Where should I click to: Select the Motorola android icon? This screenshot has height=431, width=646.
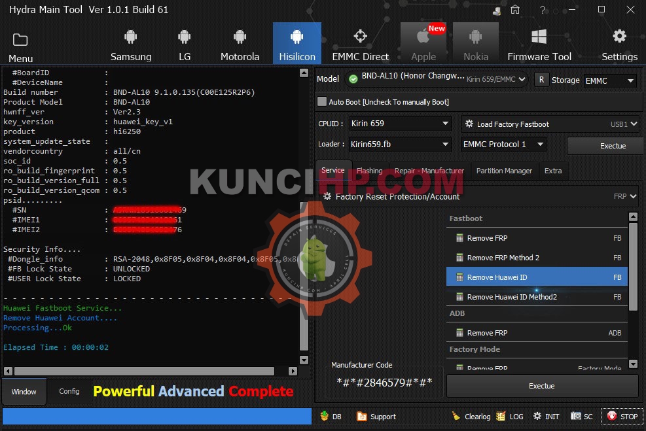(x=240, y=37)
